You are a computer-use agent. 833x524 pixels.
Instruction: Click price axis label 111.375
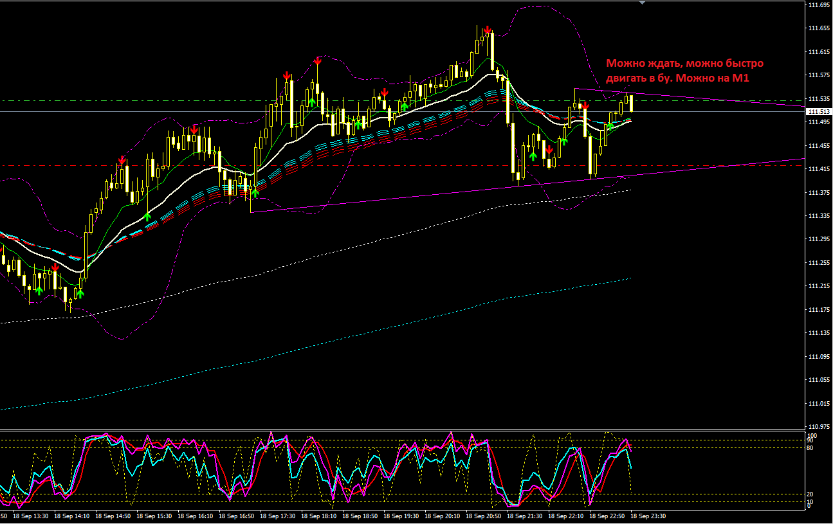[x=819, y=193]
